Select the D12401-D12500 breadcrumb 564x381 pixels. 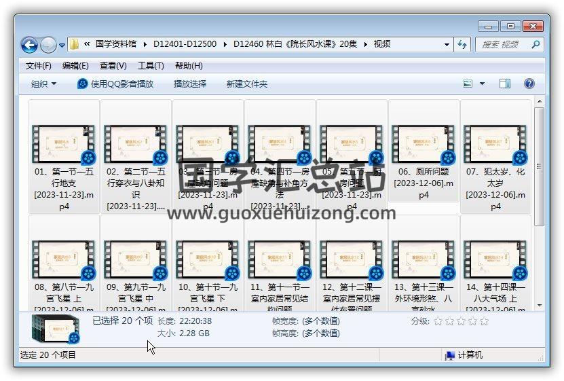(x=185, y=44)
